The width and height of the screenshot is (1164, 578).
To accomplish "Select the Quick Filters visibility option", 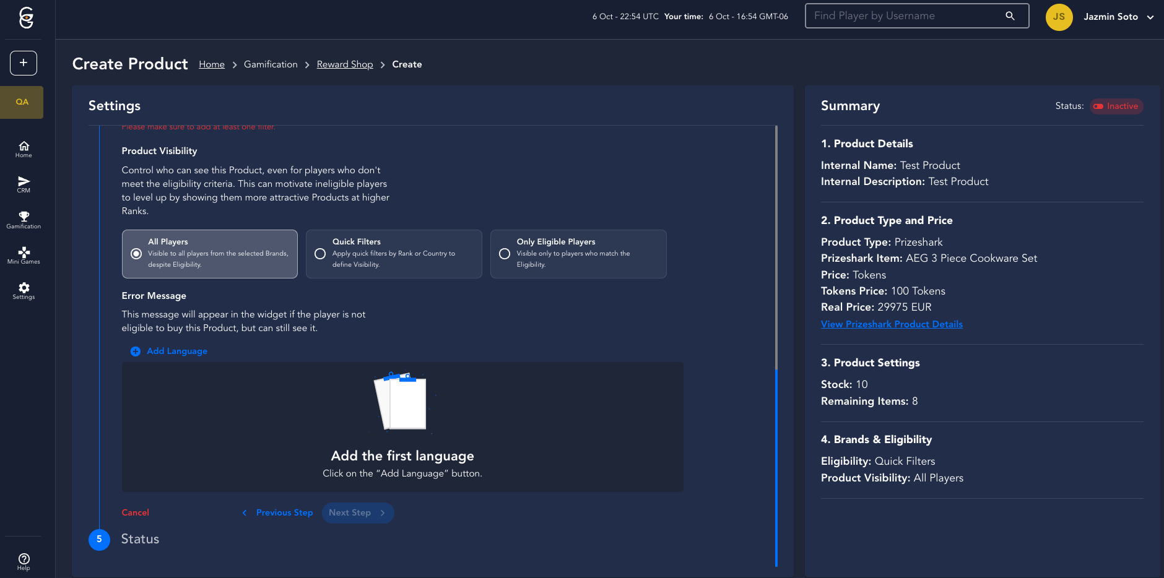I will click(320, 254).
